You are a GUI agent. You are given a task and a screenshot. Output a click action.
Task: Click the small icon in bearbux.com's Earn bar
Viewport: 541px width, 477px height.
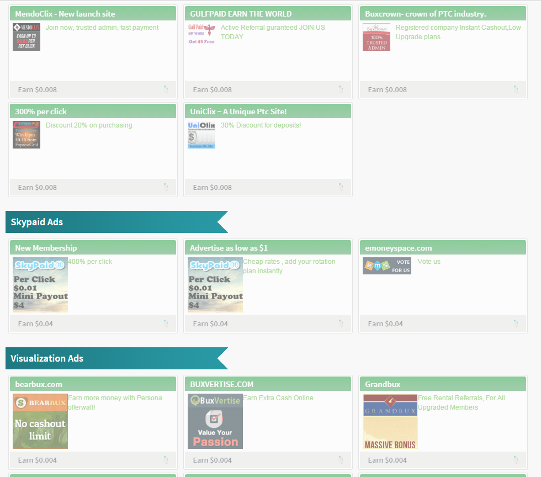click(166, 460)
